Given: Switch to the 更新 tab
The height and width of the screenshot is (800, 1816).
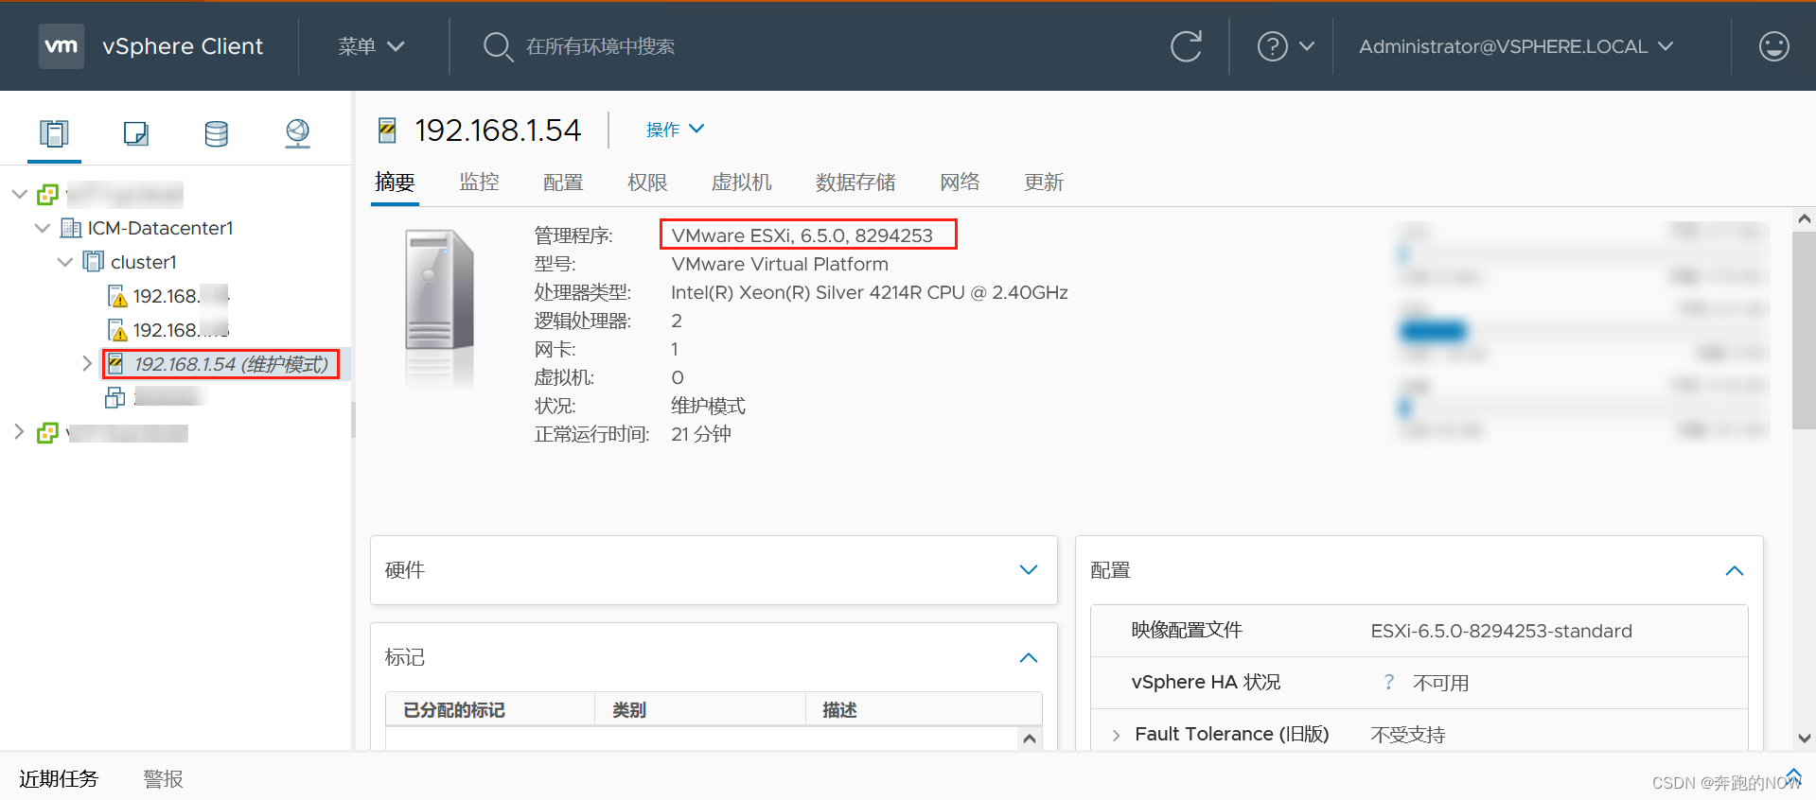Looking at the screenshot, I should (1044, 182).
